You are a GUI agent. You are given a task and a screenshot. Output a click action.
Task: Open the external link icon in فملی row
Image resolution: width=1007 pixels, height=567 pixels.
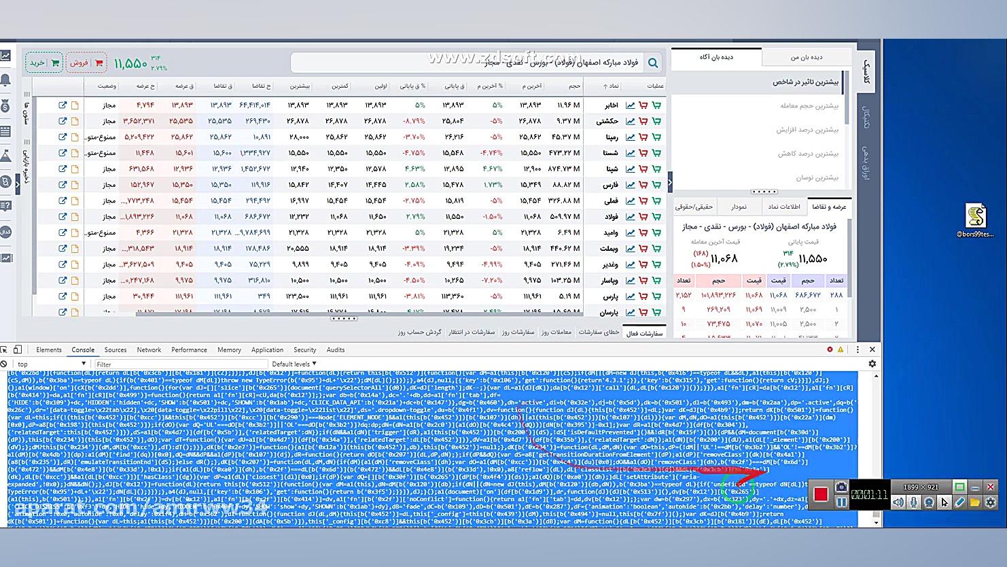63,201
